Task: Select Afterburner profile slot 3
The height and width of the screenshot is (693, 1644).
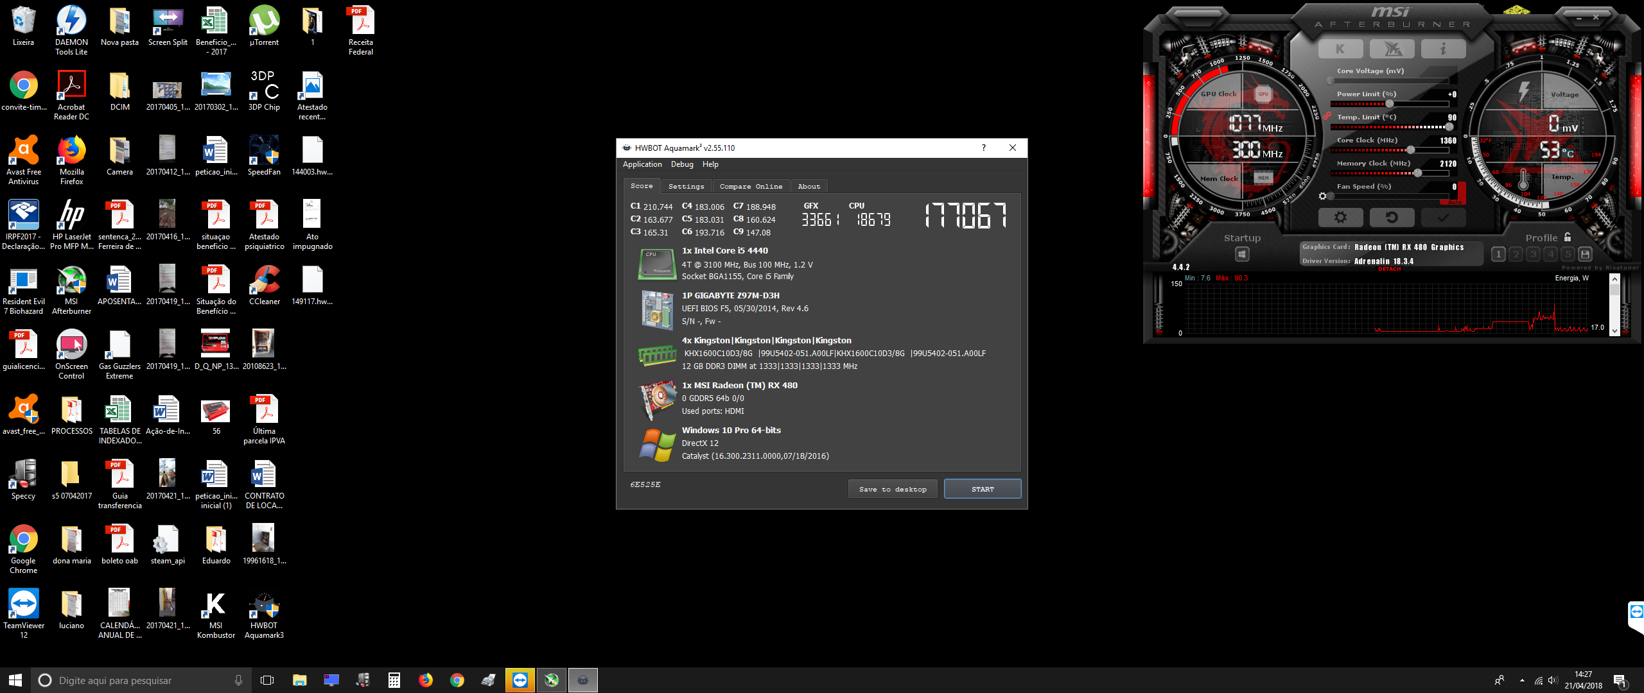Action: click(1533, 254)
